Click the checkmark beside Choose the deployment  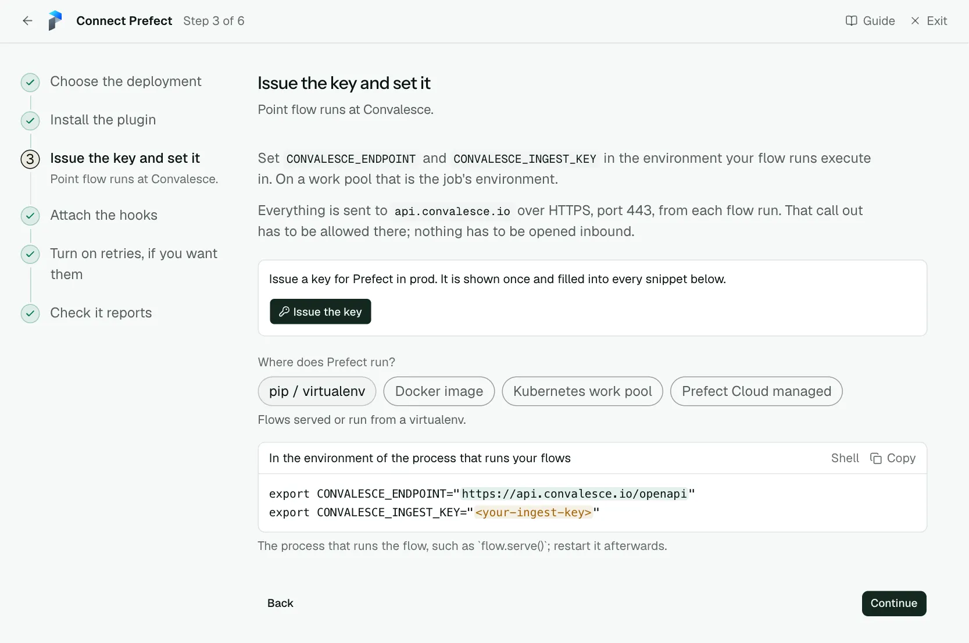coord(30,83)
